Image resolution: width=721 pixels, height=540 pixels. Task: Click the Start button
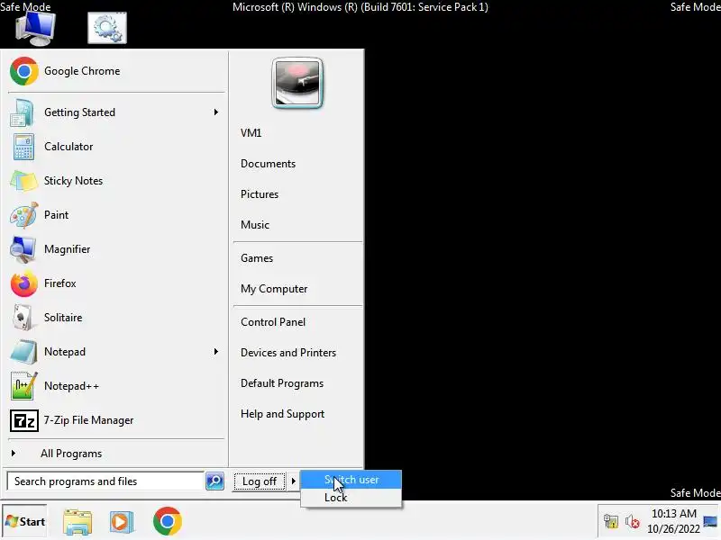click(25, 522)
